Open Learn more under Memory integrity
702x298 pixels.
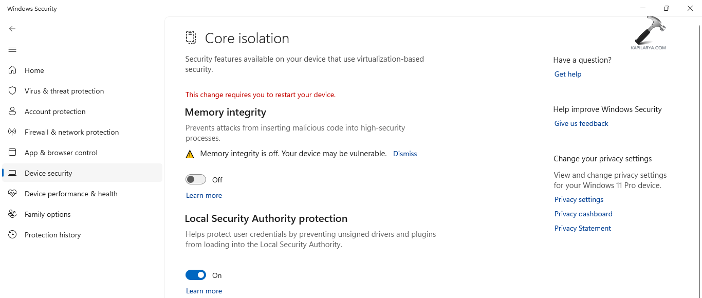tap(204, 195)
